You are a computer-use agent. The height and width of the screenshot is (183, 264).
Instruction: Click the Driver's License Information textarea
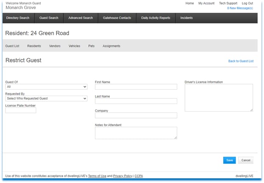point(219,98)
